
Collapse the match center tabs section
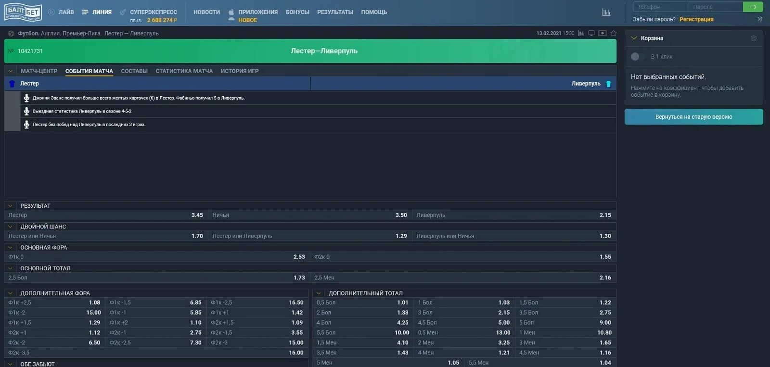tap(11, 71)
